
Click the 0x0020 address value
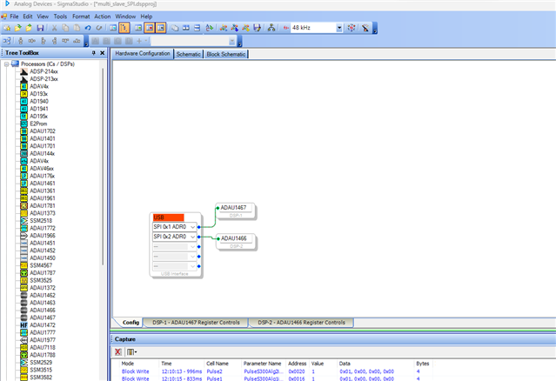297,371
